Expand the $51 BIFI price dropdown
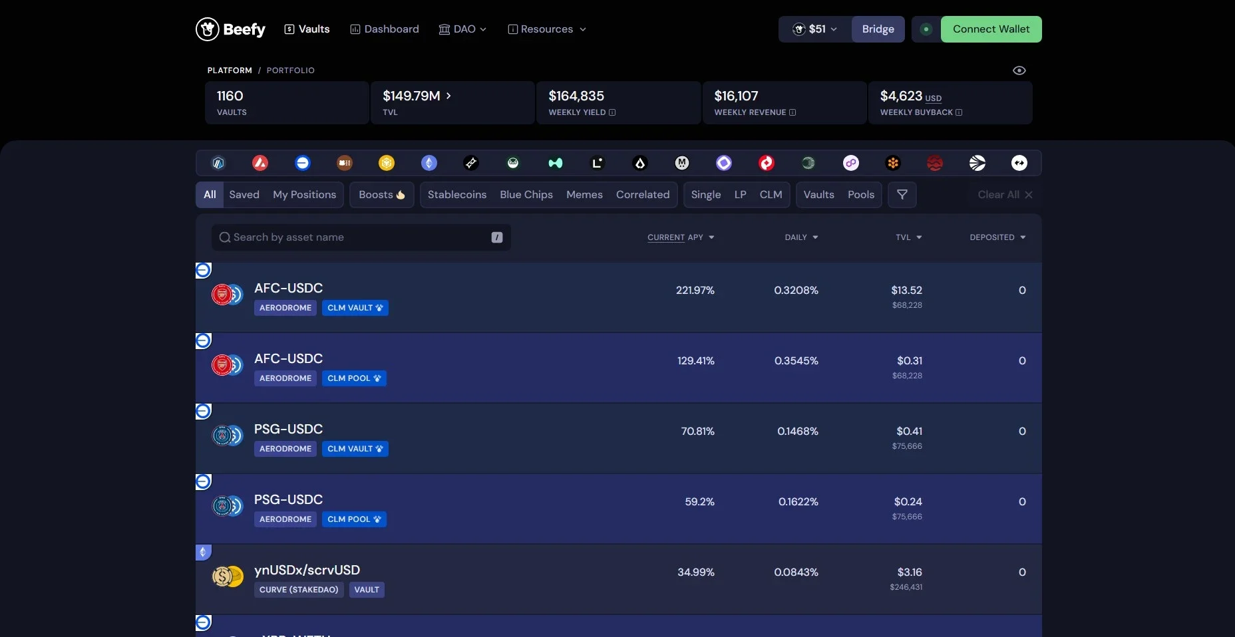1235x637 pixels. tap(815, 29)
